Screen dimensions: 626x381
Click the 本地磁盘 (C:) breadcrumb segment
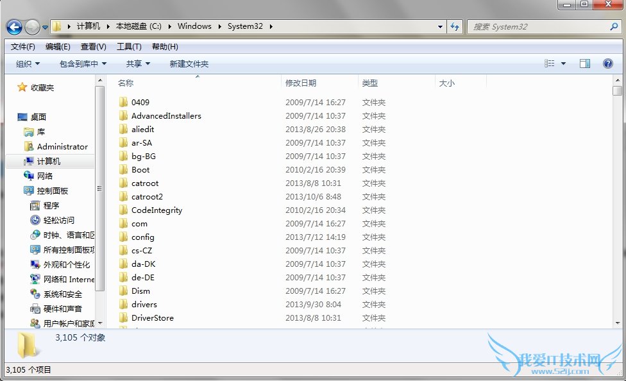click(139, 26)
